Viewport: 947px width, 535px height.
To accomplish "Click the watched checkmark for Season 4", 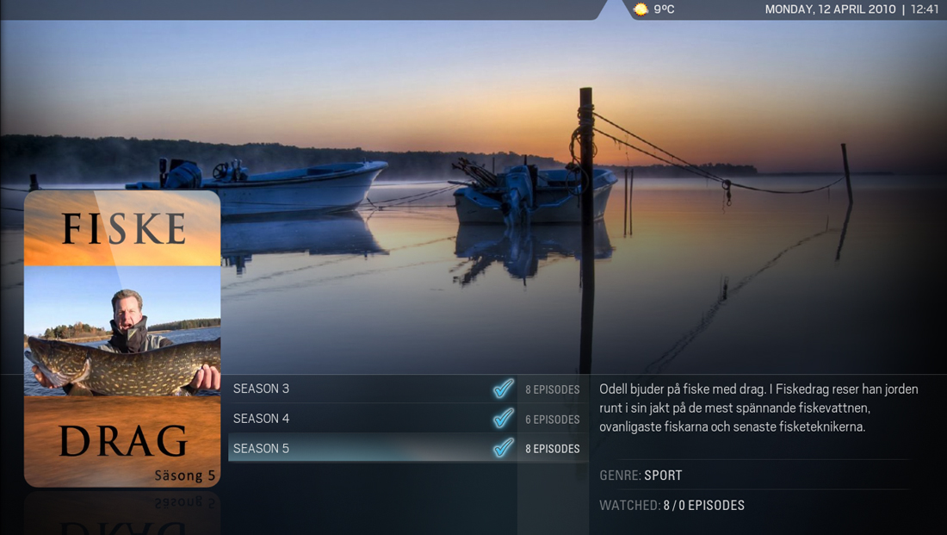I will tap(503, 418).
